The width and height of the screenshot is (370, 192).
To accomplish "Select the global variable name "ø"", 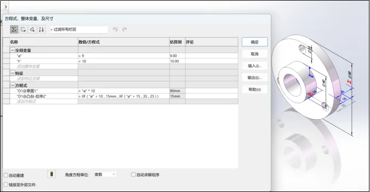I will [x=44, y=56].
